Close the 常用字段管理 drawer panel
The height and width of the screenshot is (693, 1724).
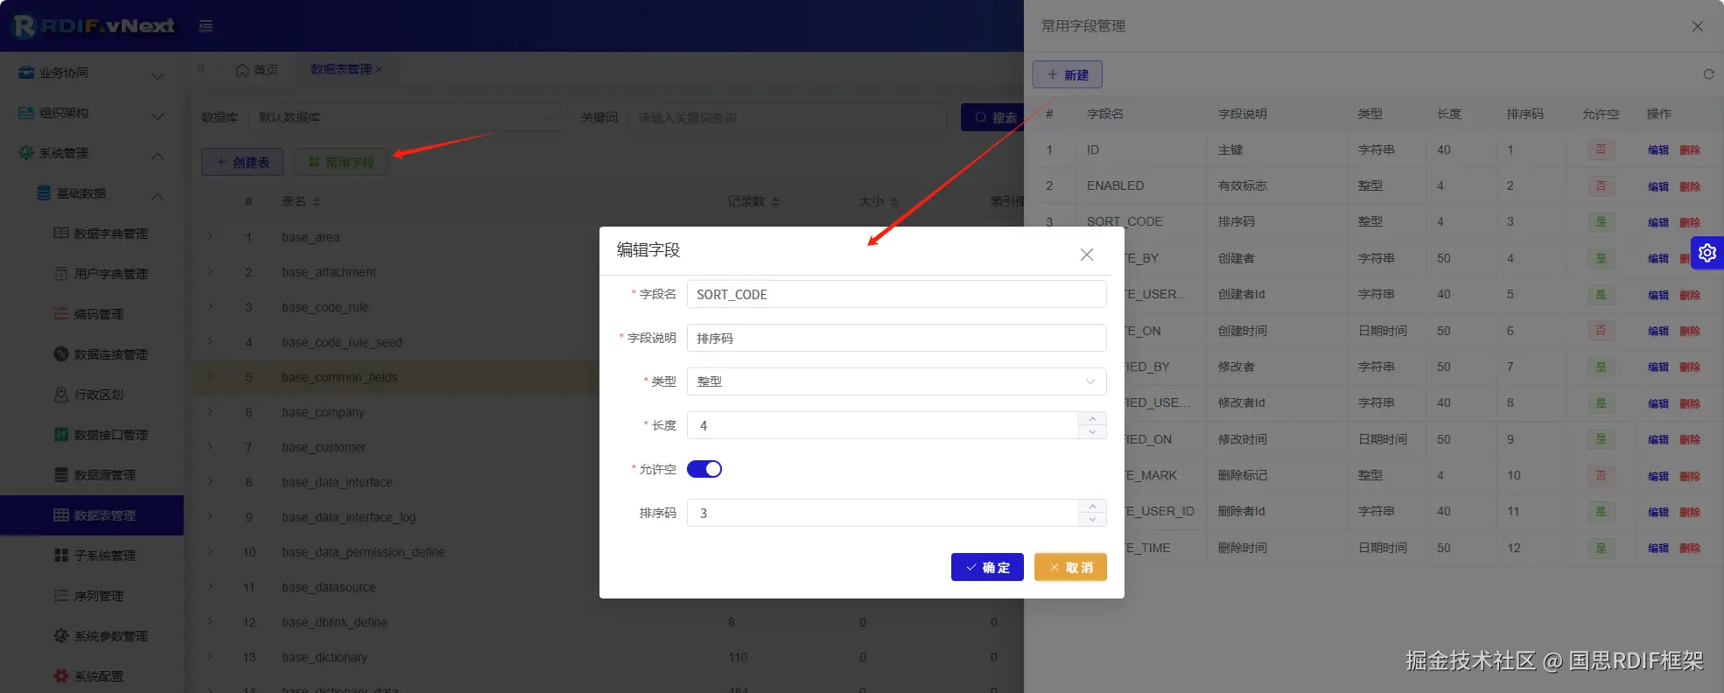click(x=1698, y=26)
